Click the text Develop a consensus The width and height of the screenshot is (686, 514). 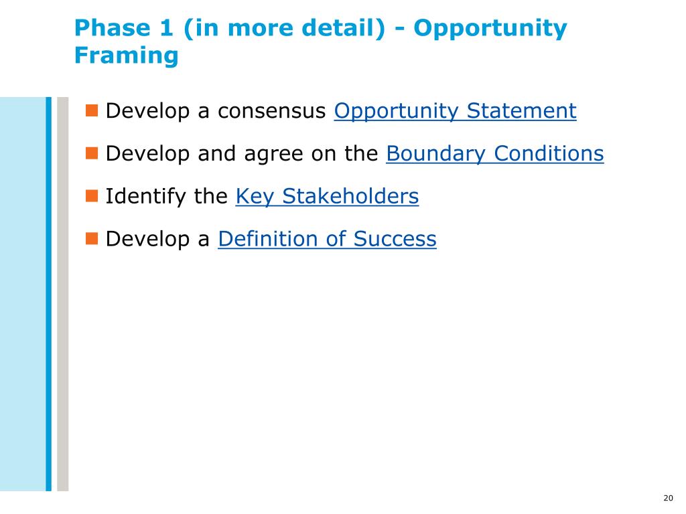[216, 111]
